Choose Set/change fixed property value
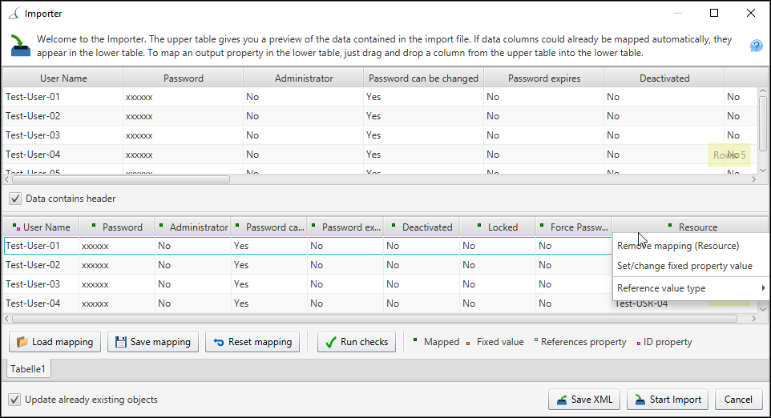The height and width of the screenshot is (418, 771). (x=690, y=266)
